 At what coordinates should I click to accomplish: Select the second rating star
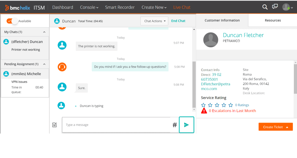click(x=210, y=105)
